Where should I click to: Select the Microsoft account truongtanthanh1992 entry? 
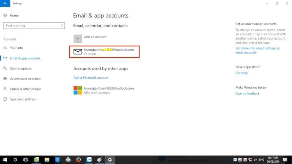tap(104, 90)
